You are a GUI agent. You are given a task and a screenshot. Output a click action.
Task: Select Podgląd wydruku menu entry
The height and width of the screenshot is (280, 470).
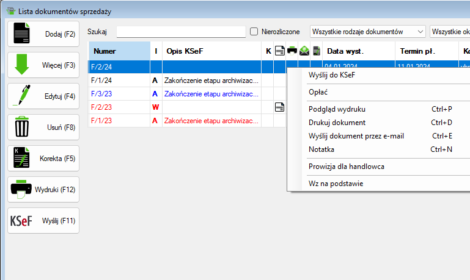coord(337,109)
